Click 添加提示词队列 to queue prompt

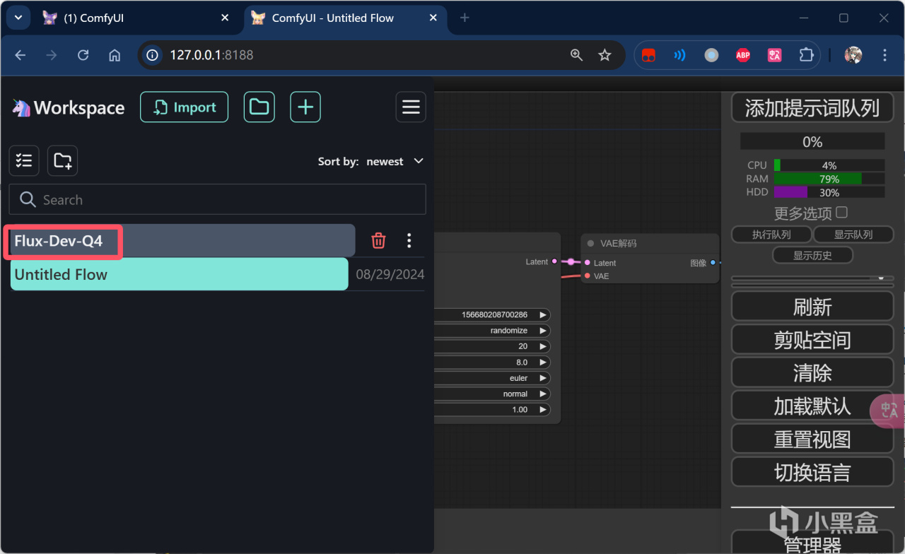(812, 108)
